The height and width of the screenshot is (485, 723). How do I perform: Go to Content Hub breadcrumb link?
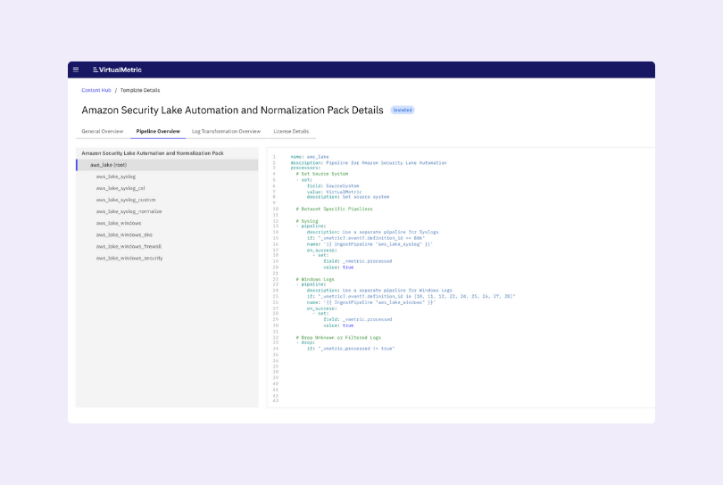click(96, 90)
